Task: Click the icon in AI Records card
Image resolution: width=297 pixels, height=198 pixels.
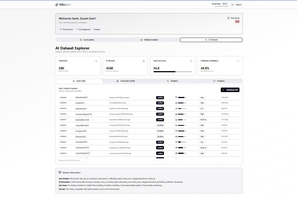Action: (143, 61)
